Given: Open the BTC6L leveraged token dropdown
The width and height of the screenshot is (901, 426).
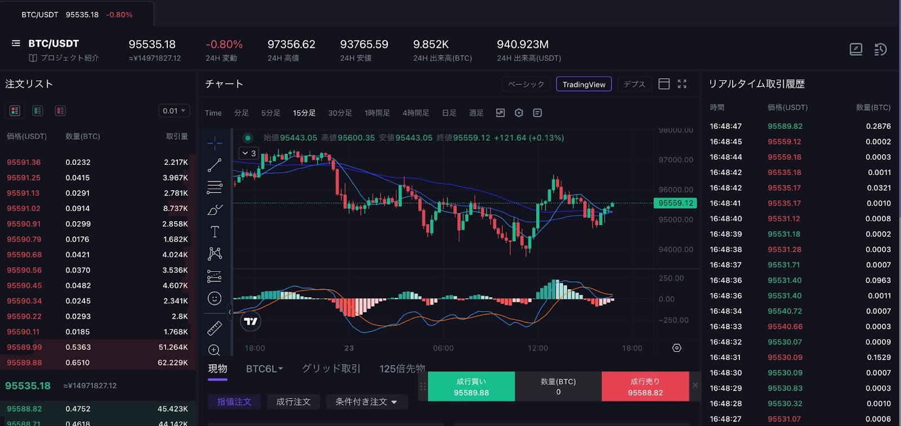Looking at the screenshot, I should (x=264, y=369).
